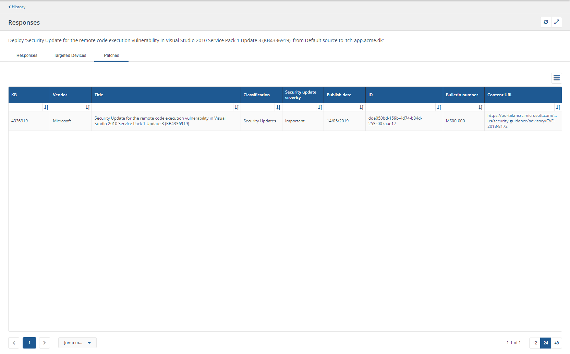570x354 pixels.
Task: Sort by the ID column
Action: [x=439, y=107]
